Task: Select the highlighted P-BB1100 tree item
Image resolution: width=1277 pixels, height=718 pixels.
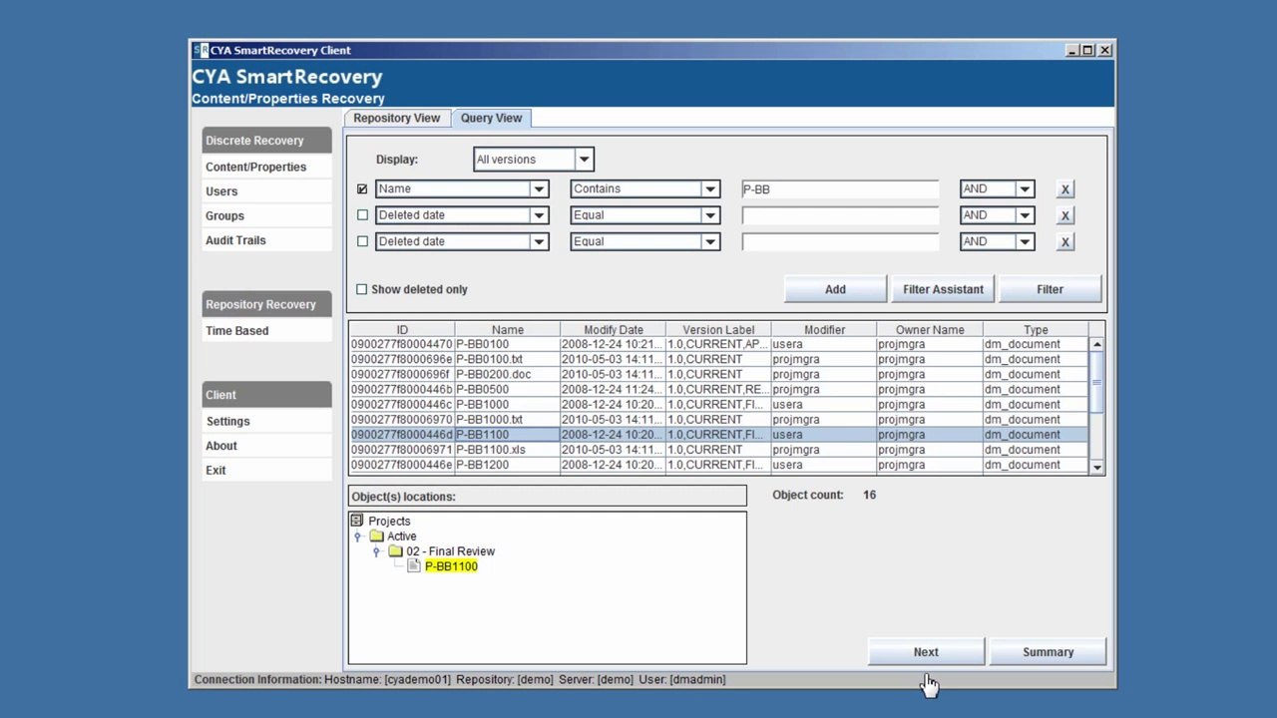Action: tap(451, 566)
